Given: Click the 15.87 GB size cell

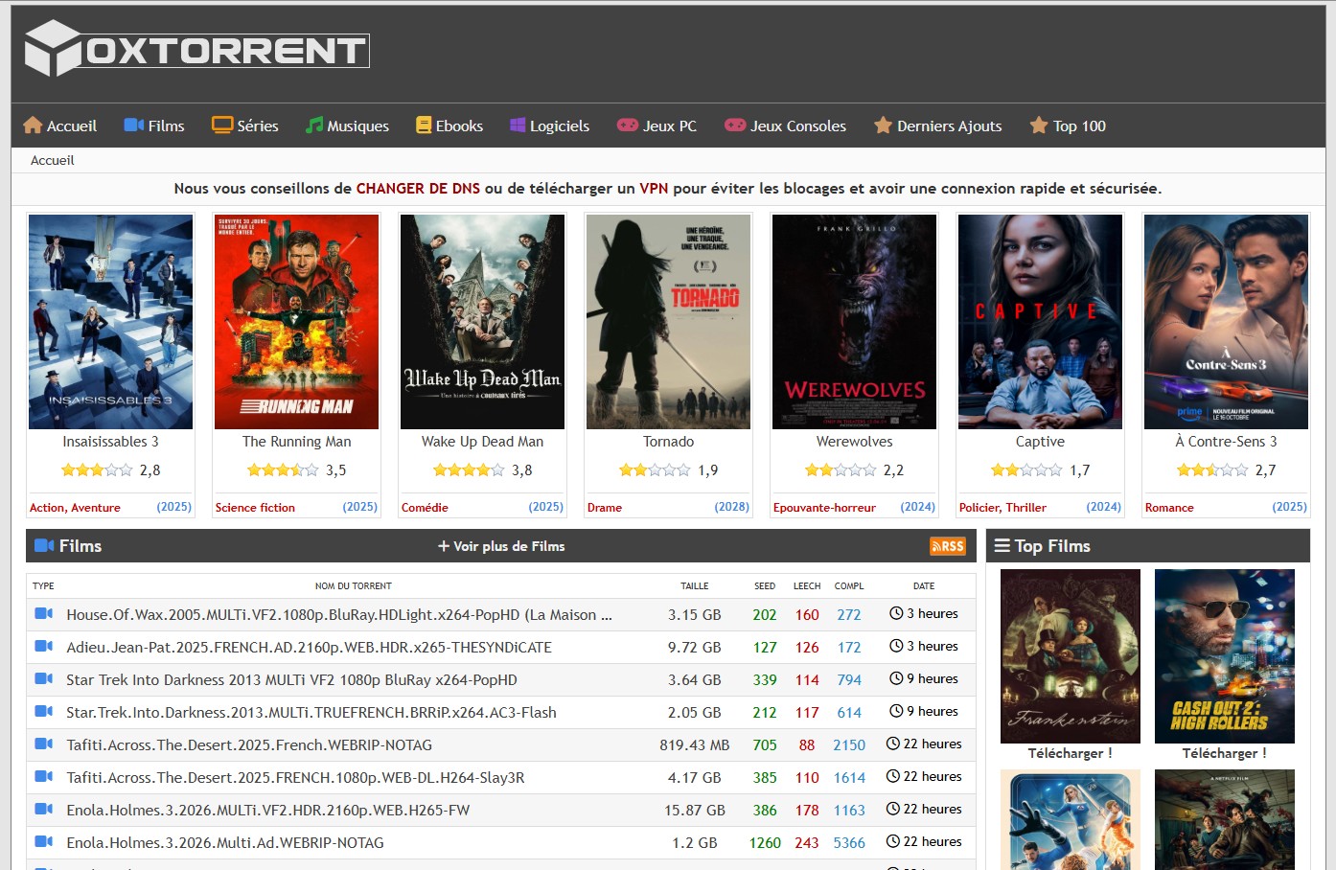Looking at the screenshot, I should point(695,811).
